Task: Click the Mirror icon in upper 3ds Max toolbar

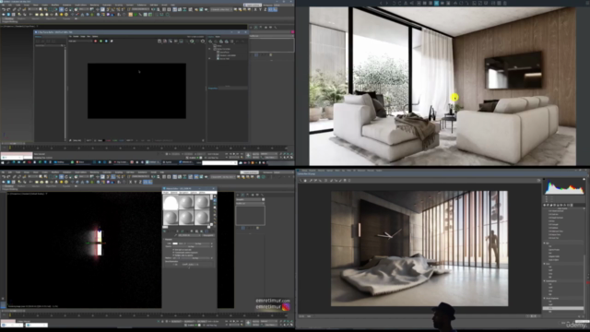Action: click(153, 9)
